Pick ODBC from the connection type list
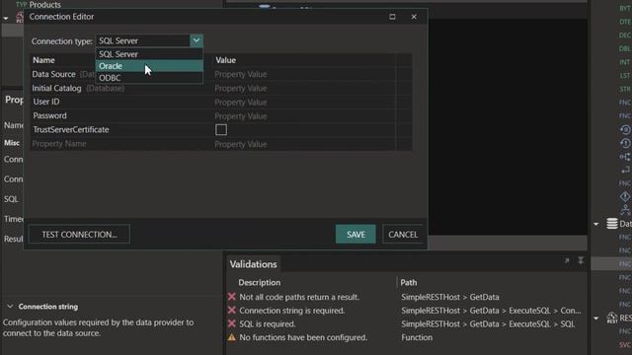632x355 pixels. coord(149,78)
